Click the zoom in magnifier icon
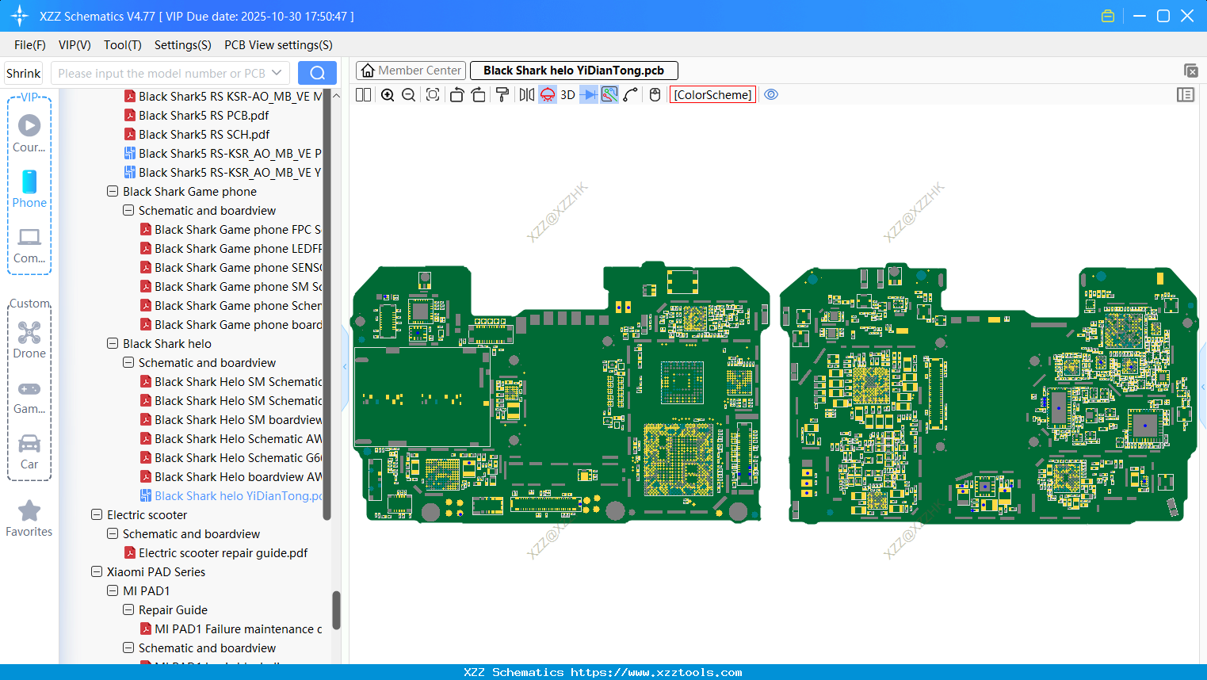Image resolution: width=1207 pixels, height=680 pixels. [x=388, y=95]
